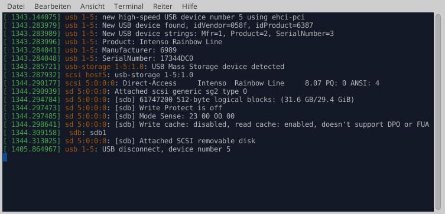Open the Reiter menu
Screen dimensions: 445x214
click(x=163, y=6)
